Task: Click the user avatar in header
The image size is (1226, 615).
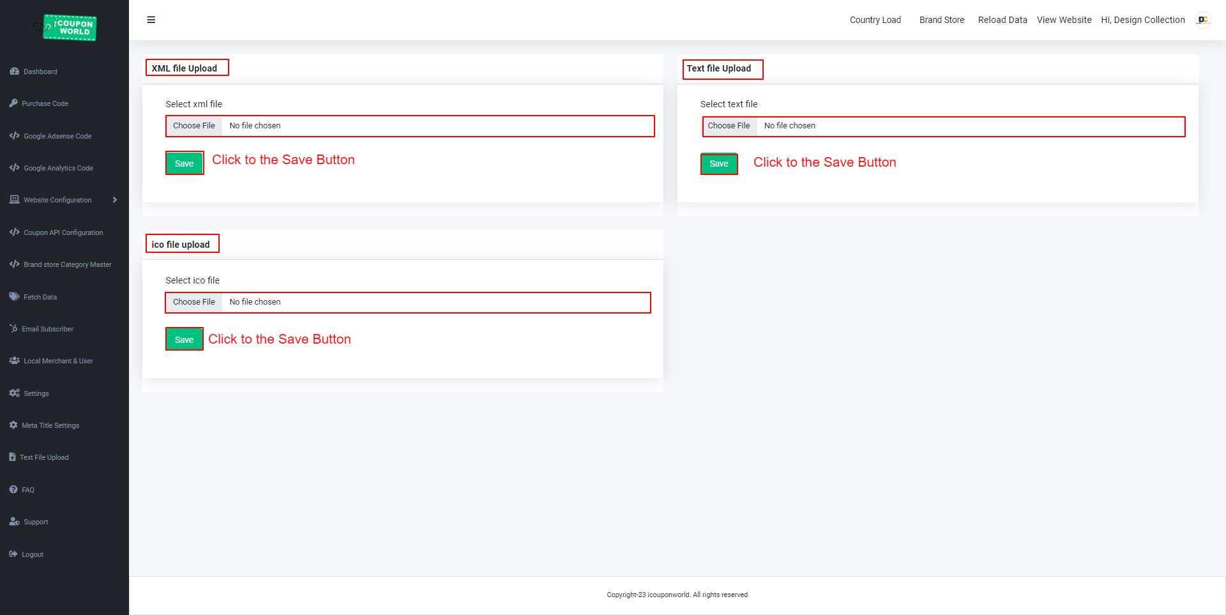Action: click(1203, 20)
